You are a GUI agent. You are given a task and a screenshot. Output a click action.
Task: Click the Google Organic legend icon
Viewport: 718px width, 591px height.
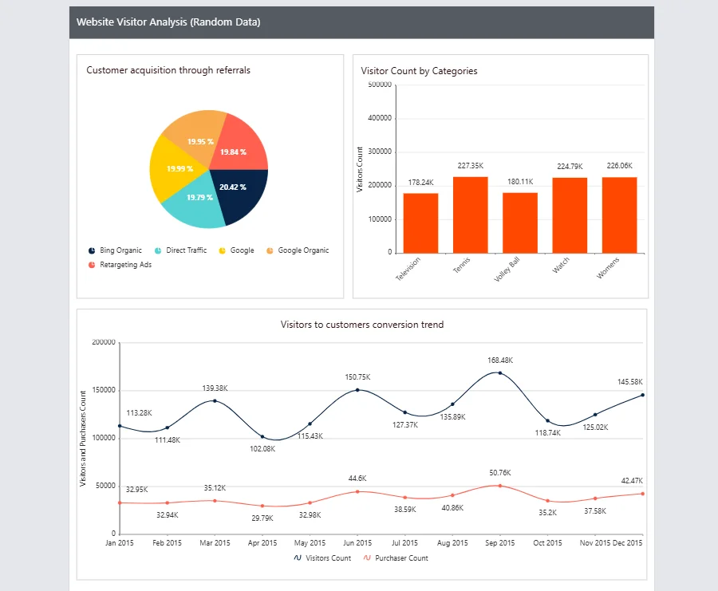270,250
